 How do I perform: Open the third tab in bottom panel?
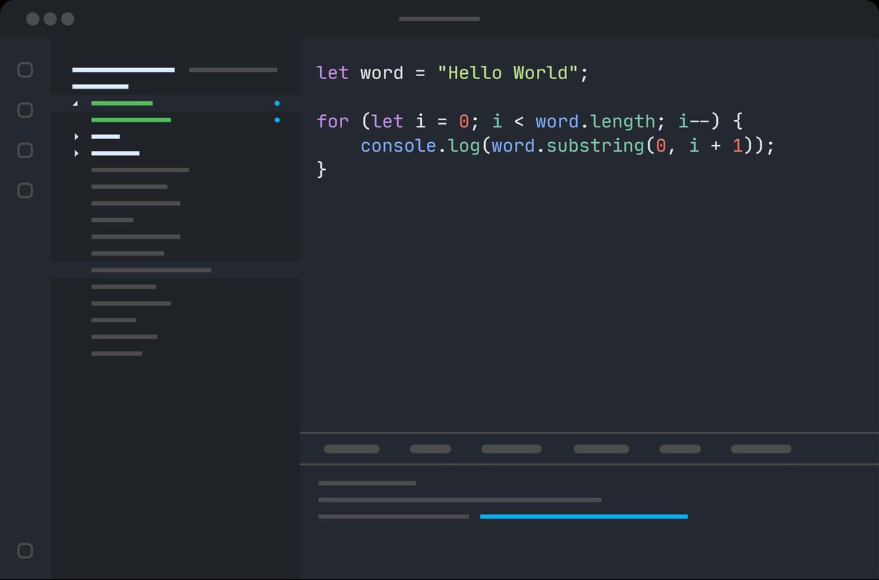pyautogui.click(x=511, y=449)
